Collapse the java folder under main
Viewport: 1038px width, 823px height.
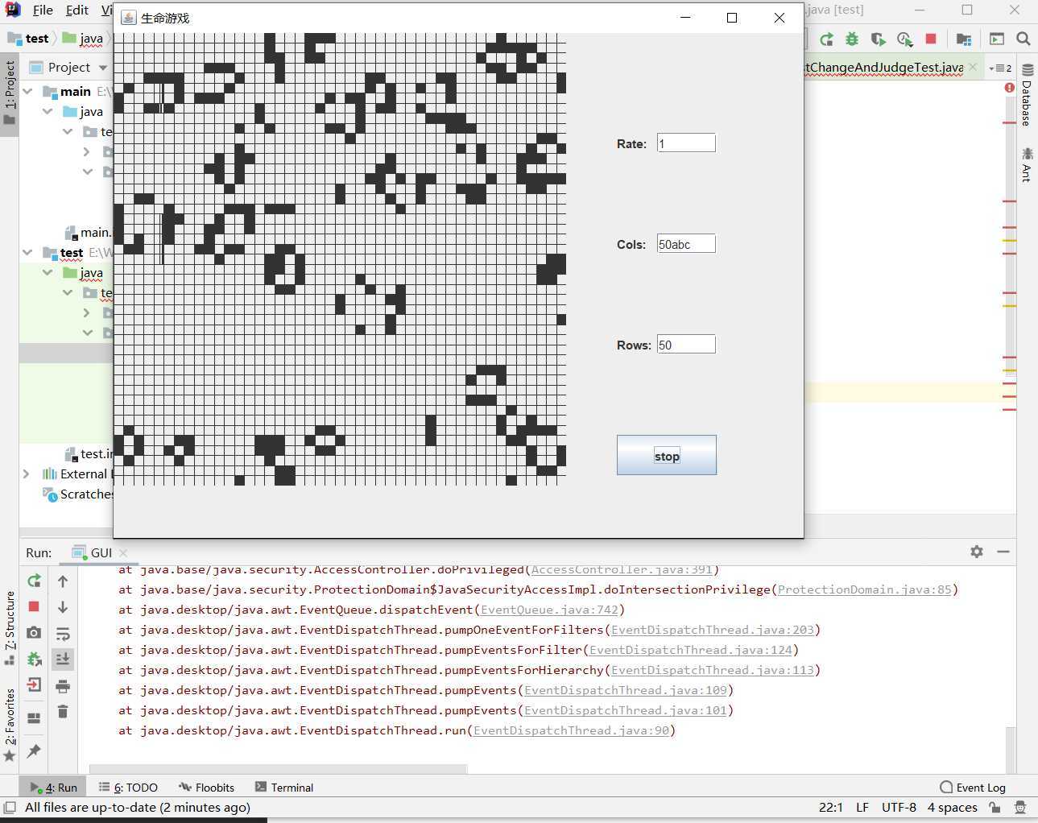click(x=48, y=111)
